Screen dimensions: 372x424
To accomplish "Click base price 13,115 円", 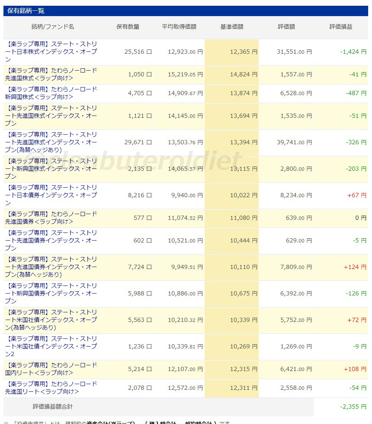I will [x=243, y=169].
